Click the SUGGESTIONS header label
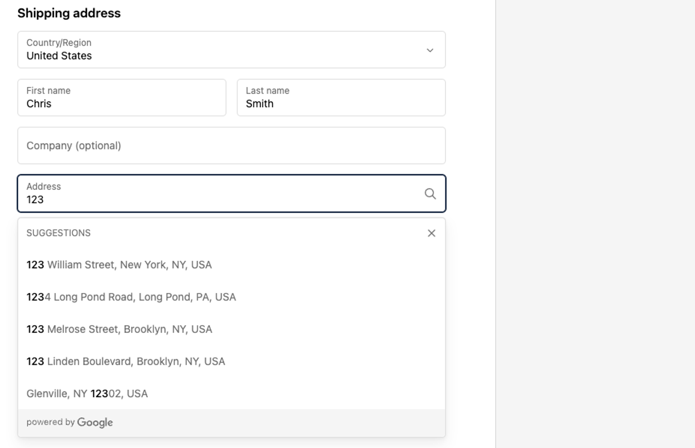Image resolution: width=695 pixels, height=448 pixels. click(x=58, y=233)
